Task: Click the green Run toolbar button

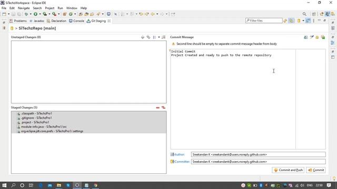Action: 35,14
